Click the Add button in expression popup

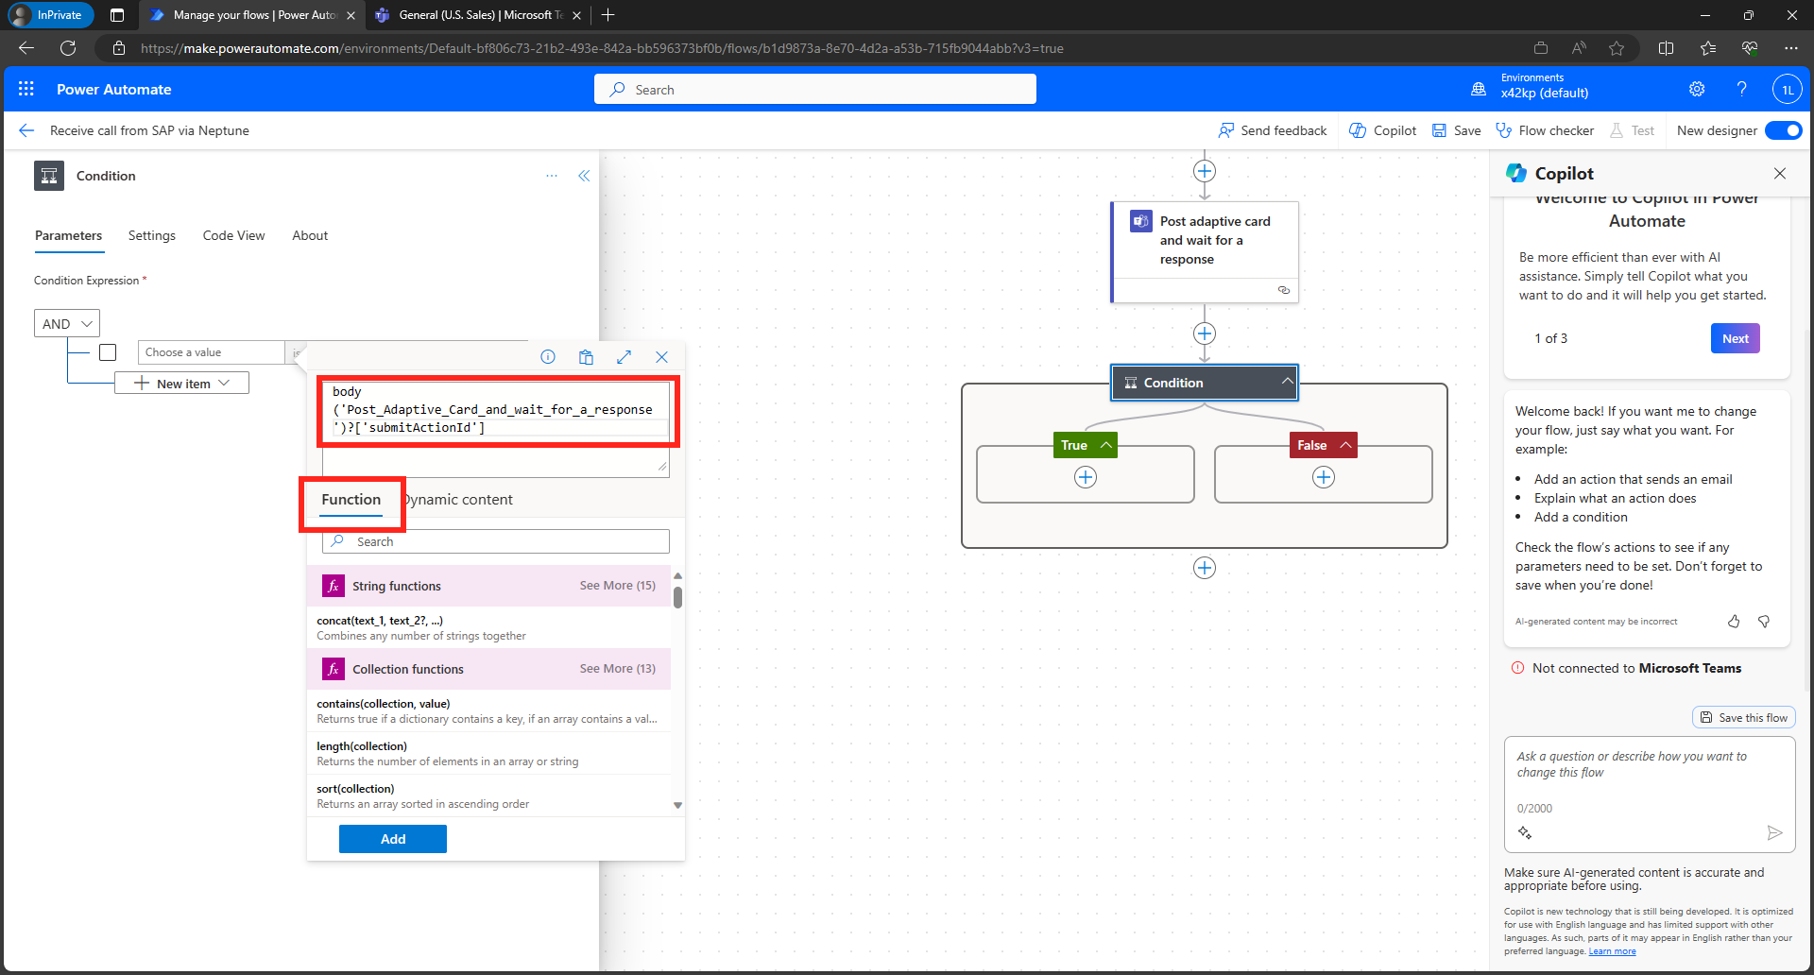[393, 839]
